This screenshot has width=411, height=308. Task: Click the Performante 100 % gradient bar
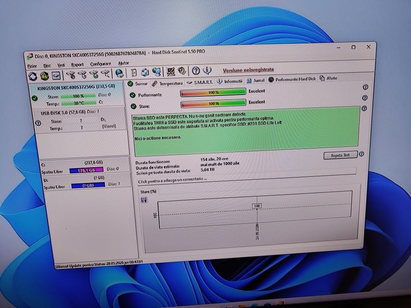click(x=213, y=92)
